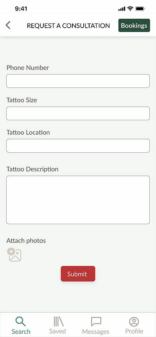Open Search via magnifying glass icon
The height and width of the screenshot is (337, 156).
point(21,321)
